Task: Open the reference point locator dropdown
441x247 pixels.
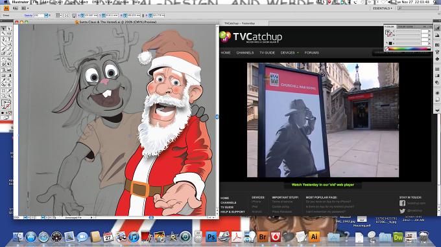Action: [58, 16]
